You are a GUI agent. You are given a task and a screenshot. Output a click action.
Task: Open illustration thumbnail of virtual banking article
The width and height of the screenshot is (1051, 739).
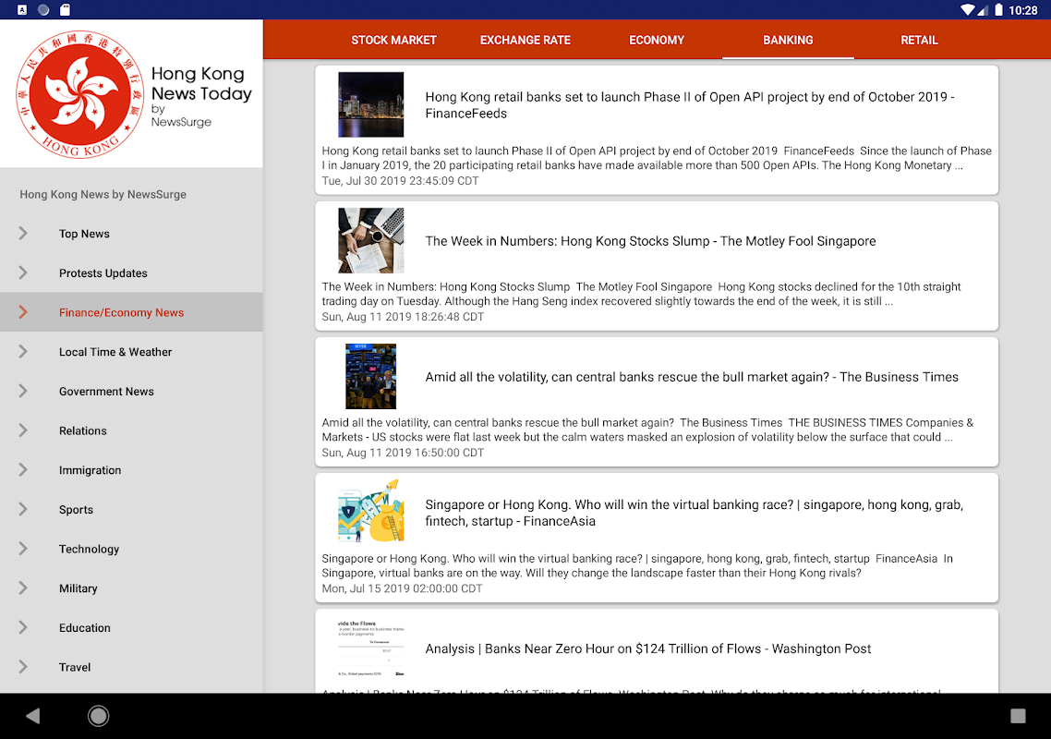[370, 512]
